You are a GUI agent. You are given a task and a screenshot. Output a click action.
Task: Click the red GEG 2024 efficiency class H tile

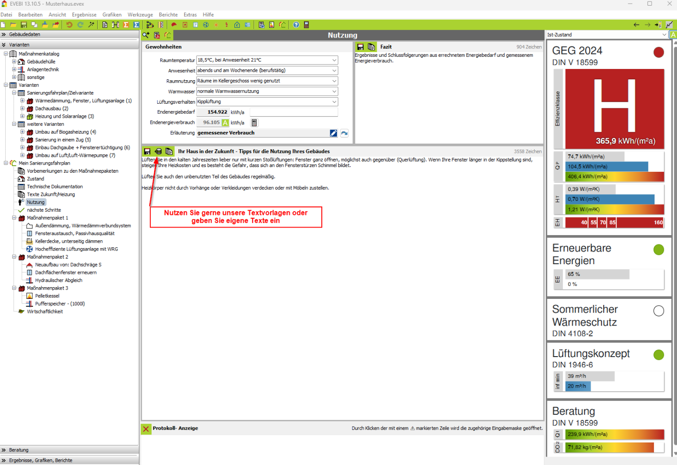[x=615, y=109]
